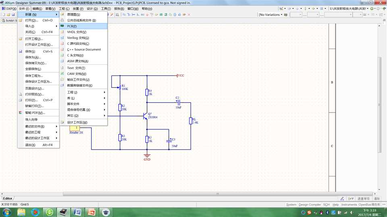Select PCB in the New submenu
Screen dimensions: 387x217
pos(83,26)
